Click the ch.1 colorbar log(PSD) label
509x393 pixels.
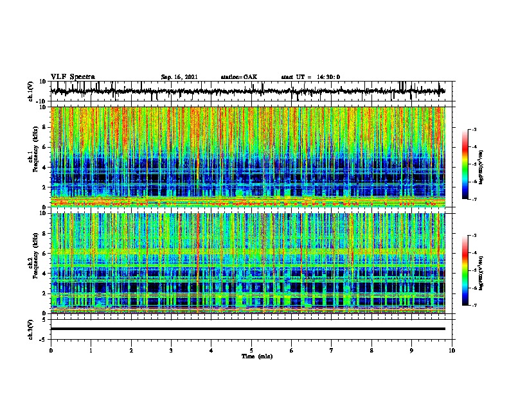pos(481,167)
